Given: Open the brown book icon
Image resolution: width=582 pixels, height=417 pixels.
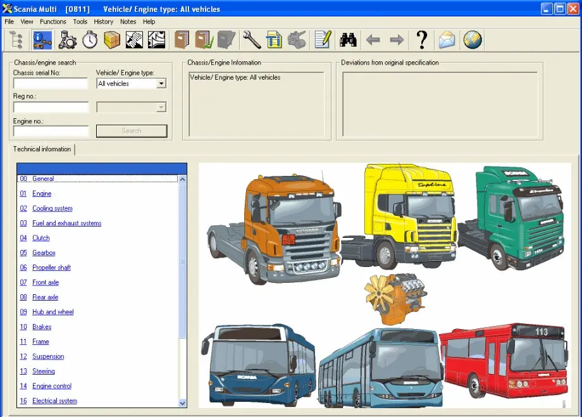Looking at the screenshot, I should point(182,40).
